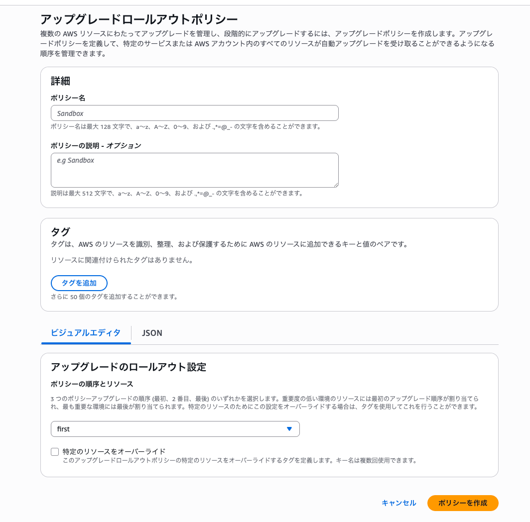Click the ポリシーの順序とリソース label

pos(92,384)
